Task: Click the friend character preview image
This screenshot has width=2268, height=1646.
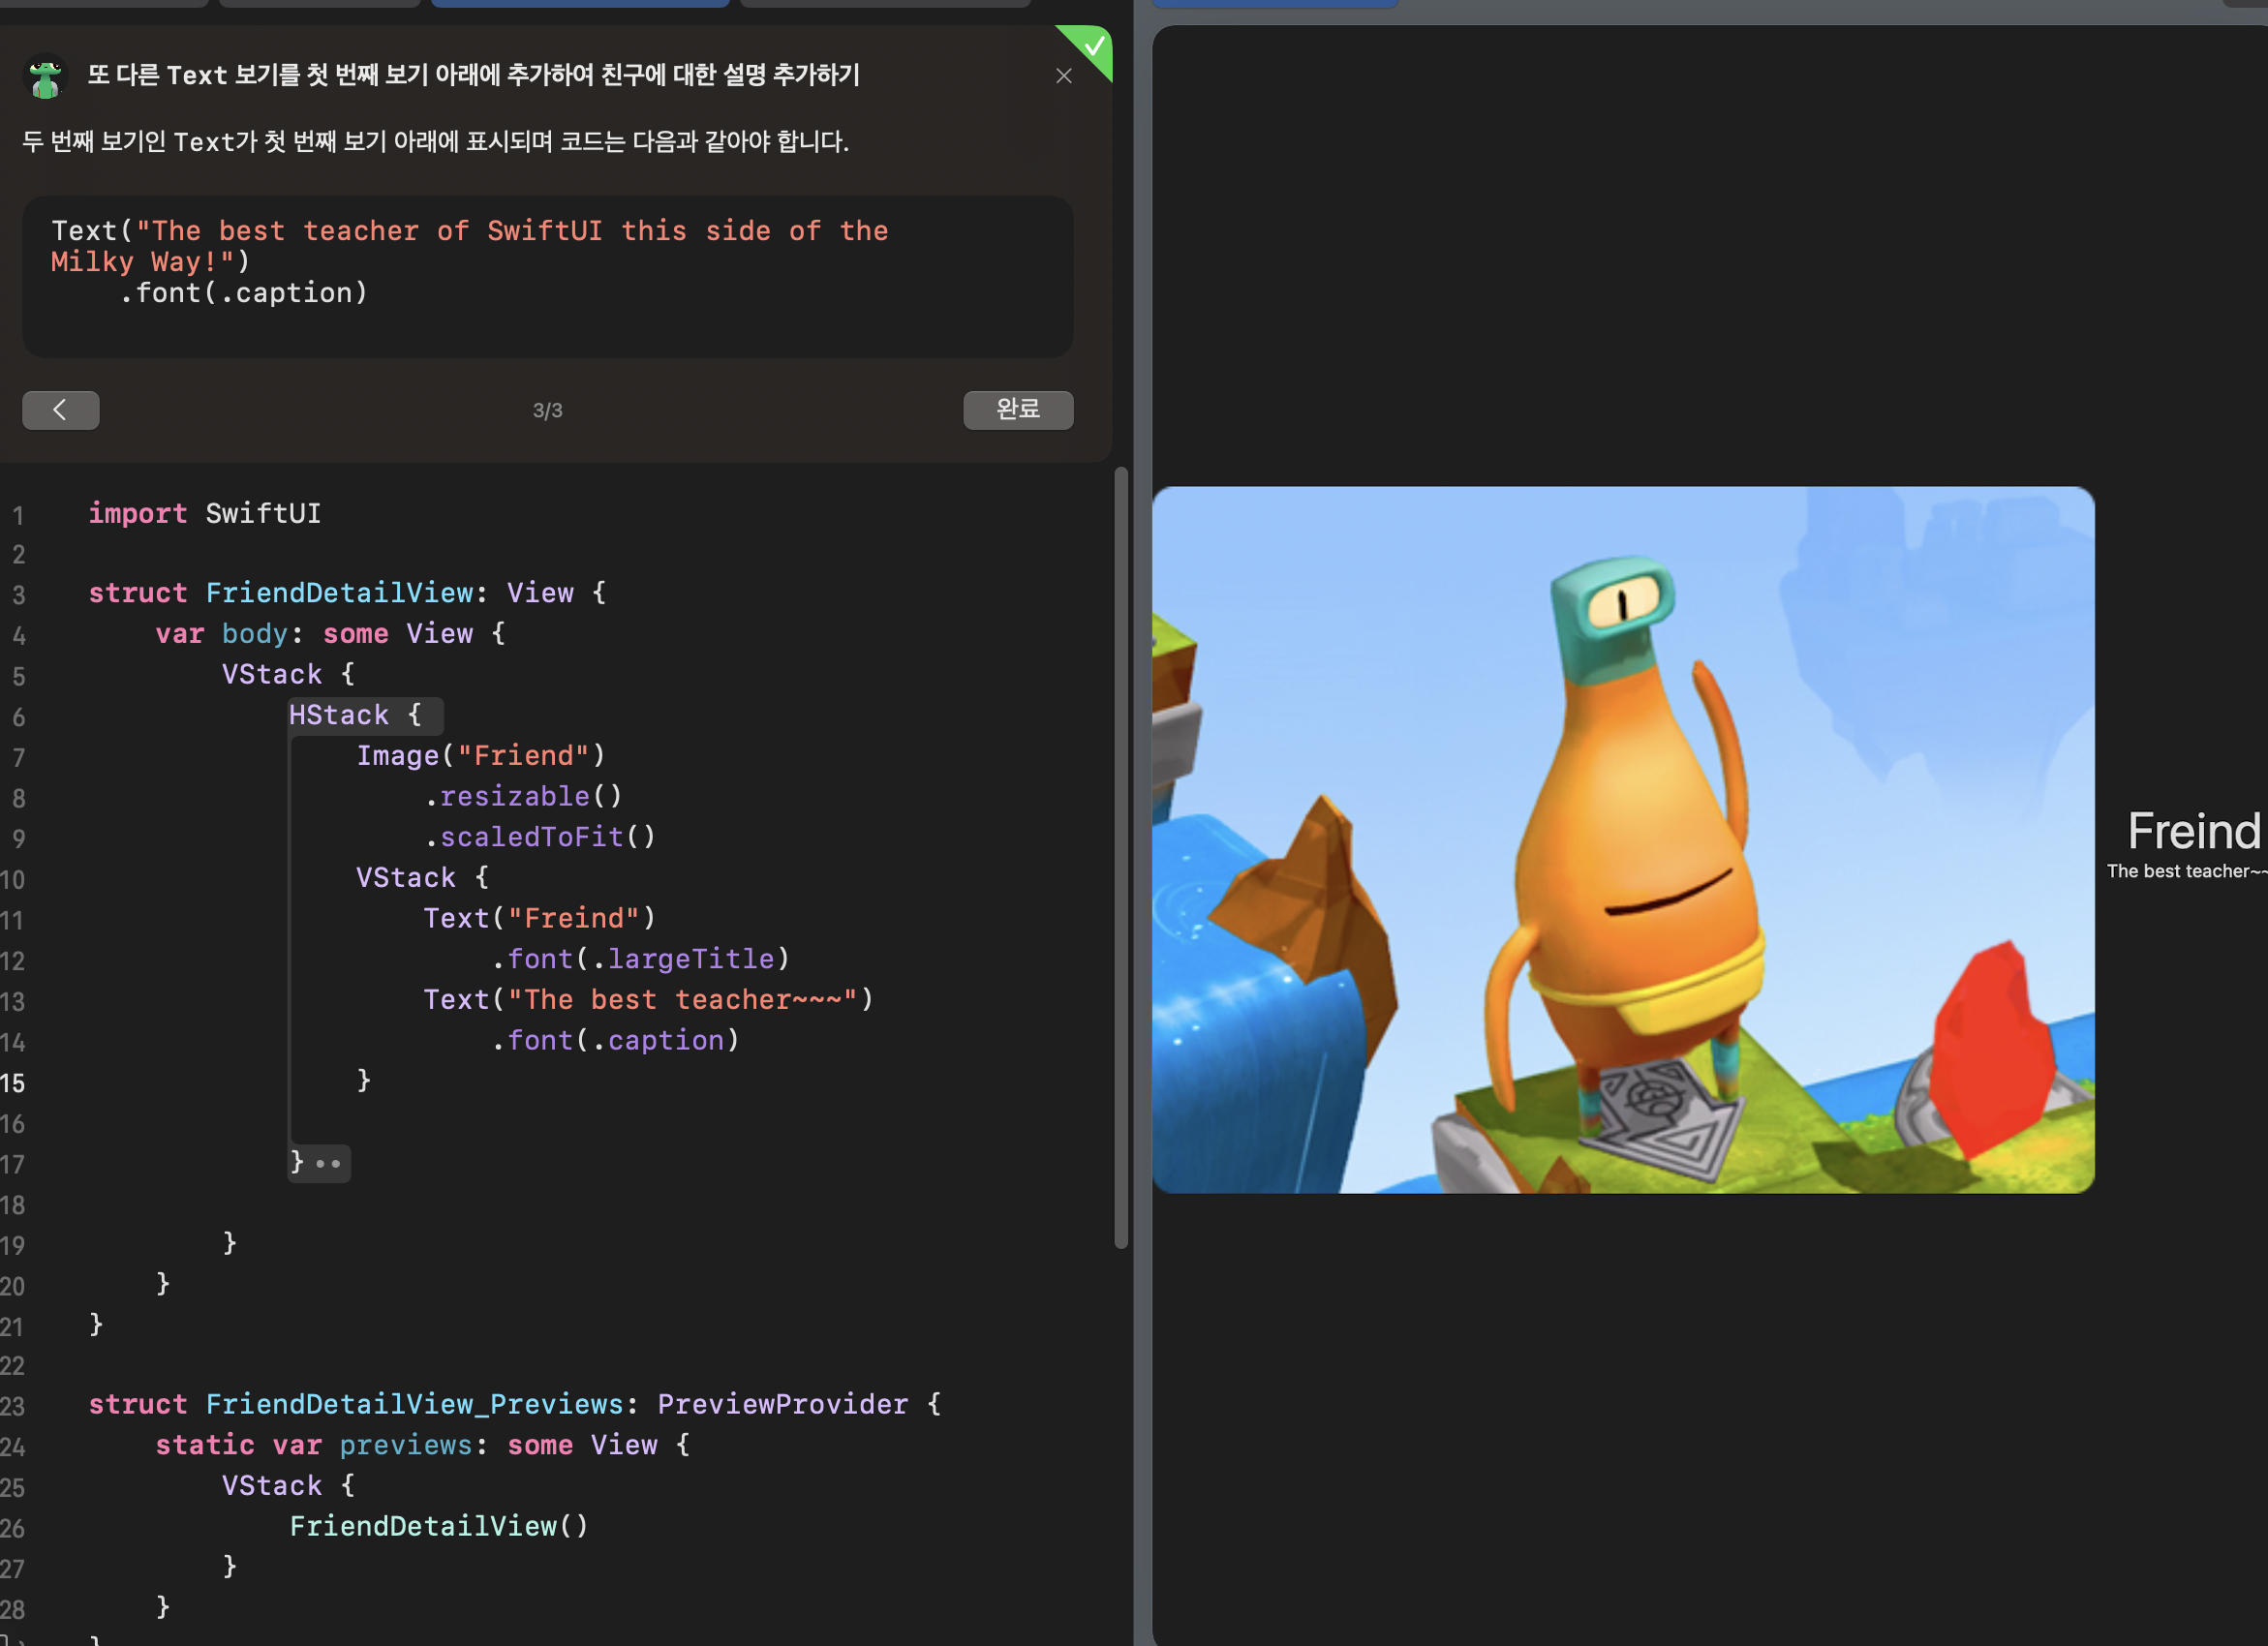Action: (1623, 840)
